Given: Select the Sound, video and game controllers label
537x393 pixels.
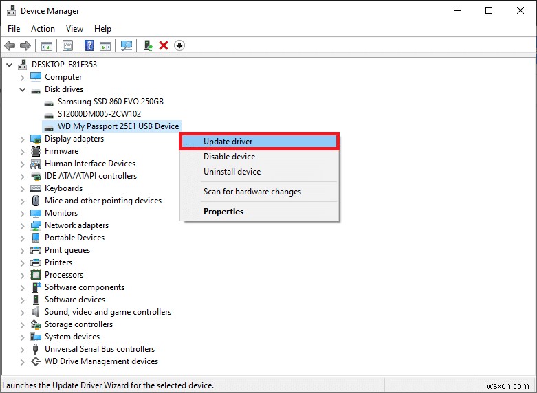Looking at the screenshot, I should 108,312.
